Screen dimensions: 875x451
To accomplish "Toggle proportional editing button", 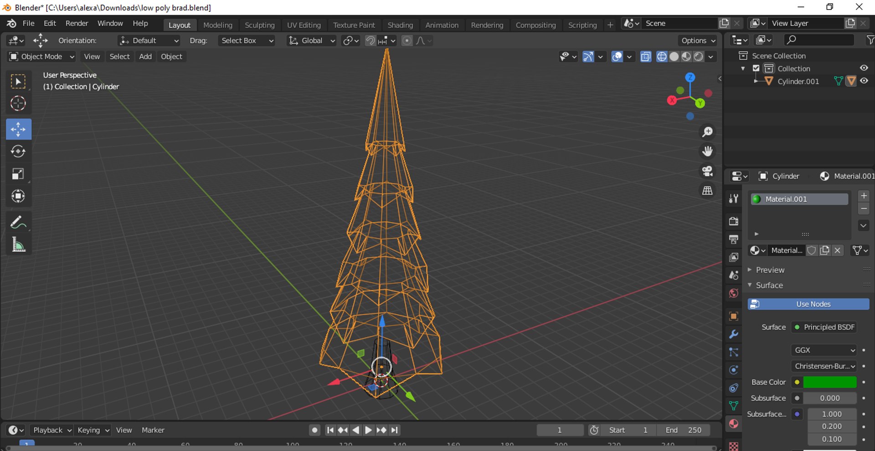I will [407, 41].
